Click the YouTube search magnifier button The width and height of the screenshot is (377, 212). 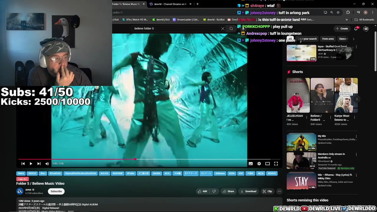pyautogui.click(x=231, y=29)
